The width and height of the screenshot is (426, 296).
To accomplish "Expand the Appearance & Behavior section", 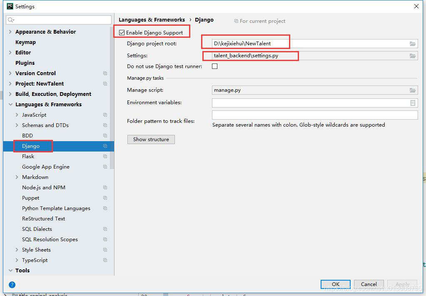I will pos(10,32).
